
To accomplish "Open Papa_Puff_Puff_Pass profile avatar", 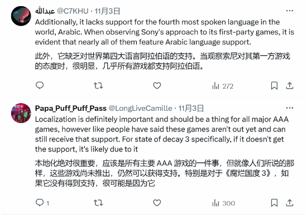I will (21, 113).
